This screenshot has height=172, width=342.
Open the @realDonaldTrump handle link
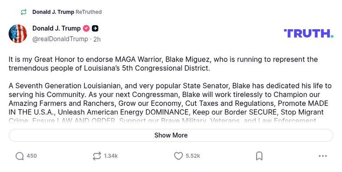(x=60, y=39)
